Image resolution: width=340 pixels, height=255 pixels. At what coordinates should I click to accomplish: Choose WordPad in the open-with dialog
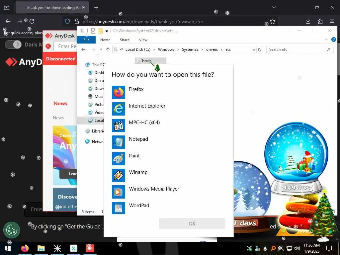tap(168, 208)
